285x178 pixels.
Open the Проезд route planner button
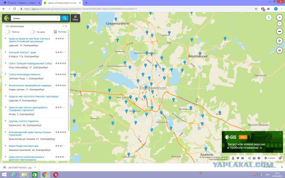pos(75,18)
